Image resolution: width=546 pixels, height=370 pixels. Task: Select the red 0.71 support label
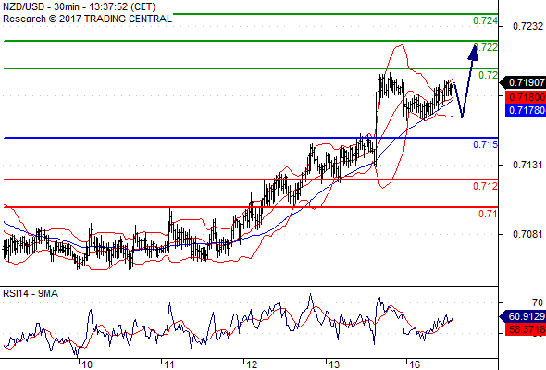[489, 214]
